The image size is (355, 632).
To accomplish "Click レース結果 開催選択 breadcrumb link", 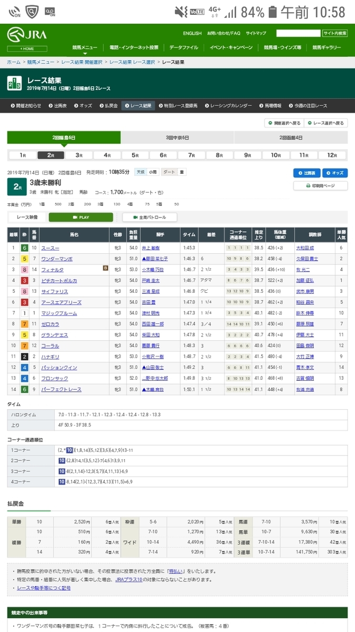I will (x=82, y=62).
